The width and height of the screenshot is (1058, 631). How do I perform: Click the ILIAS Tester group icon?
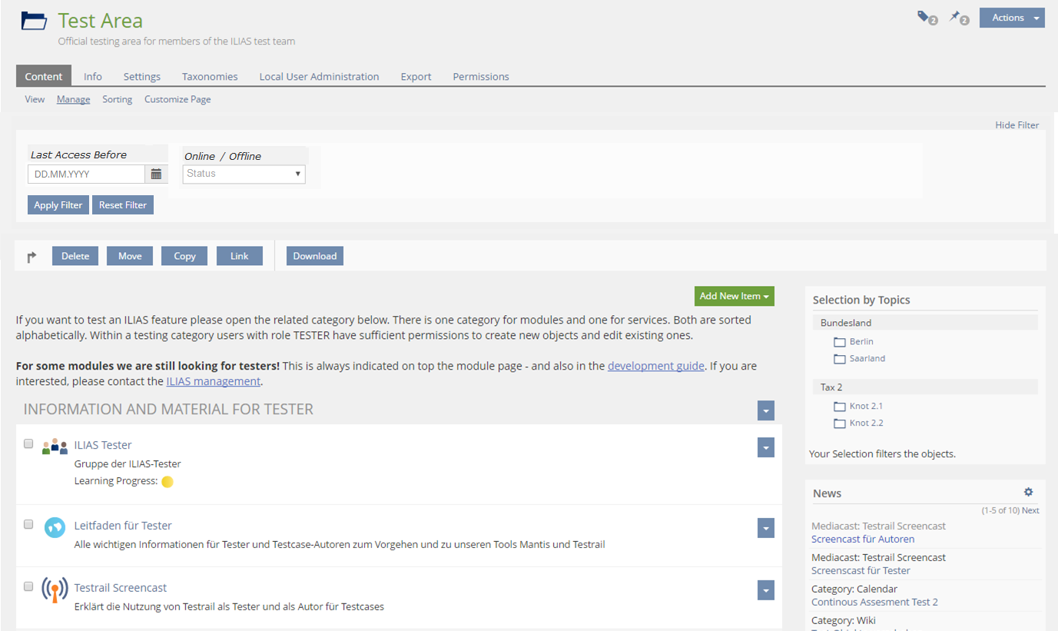tap(55, 446)
